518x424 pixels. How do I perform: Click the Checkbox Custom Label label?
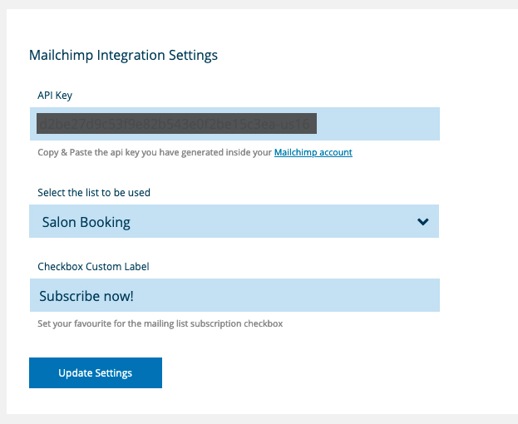(93, 267)
